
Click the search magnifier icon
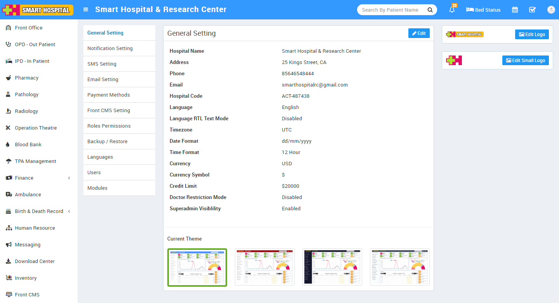click(430, 10)
